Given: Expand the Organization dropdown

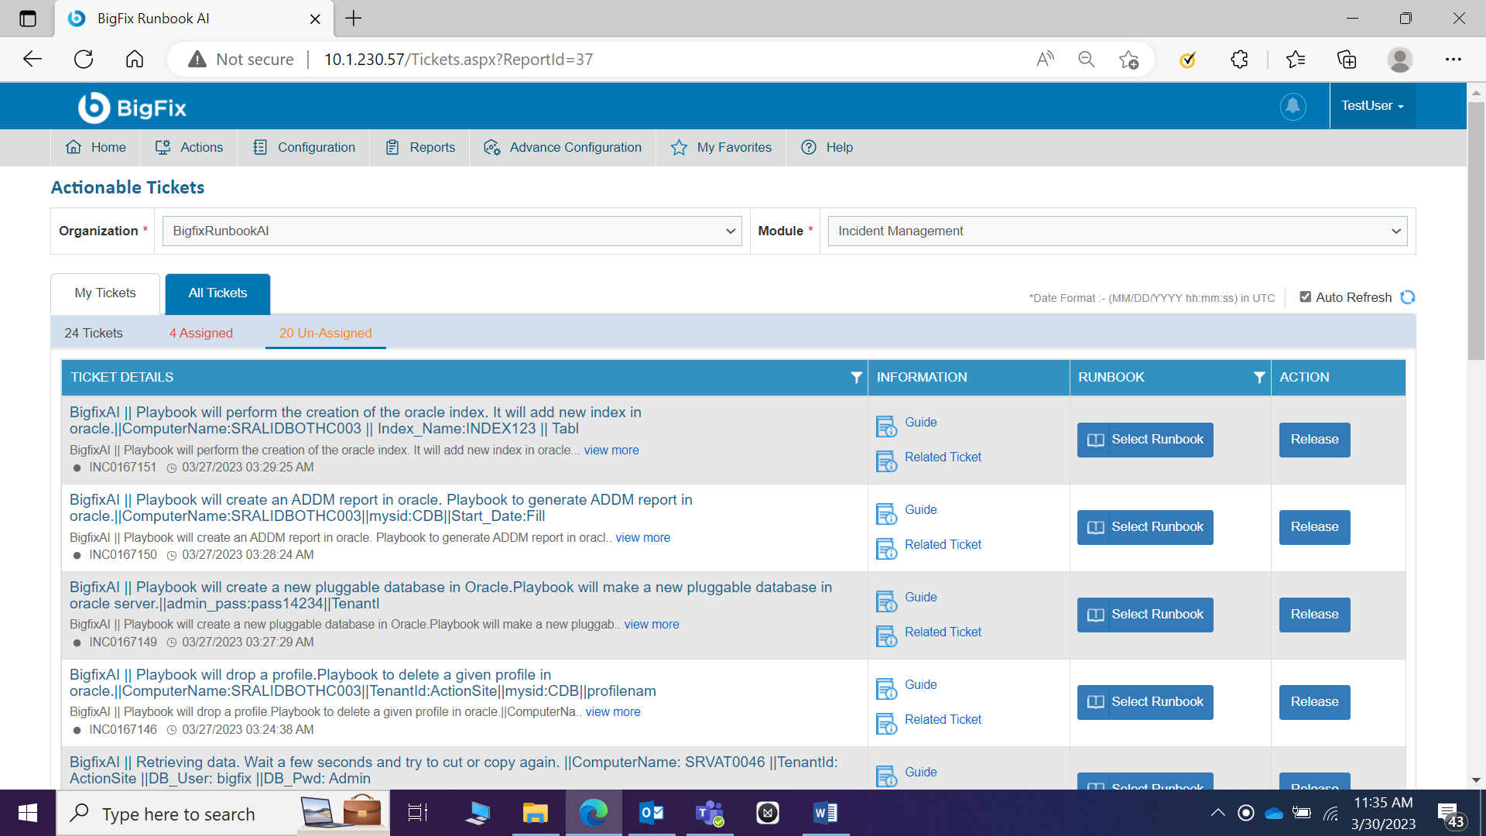Looking at the screenshot, I should click(452, 231).
